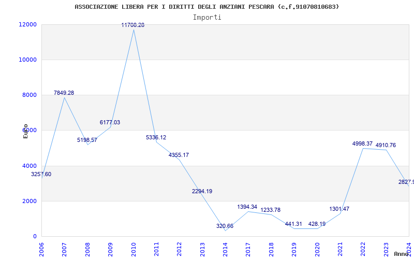Click the 2294.19 data label

click(202, 191)
